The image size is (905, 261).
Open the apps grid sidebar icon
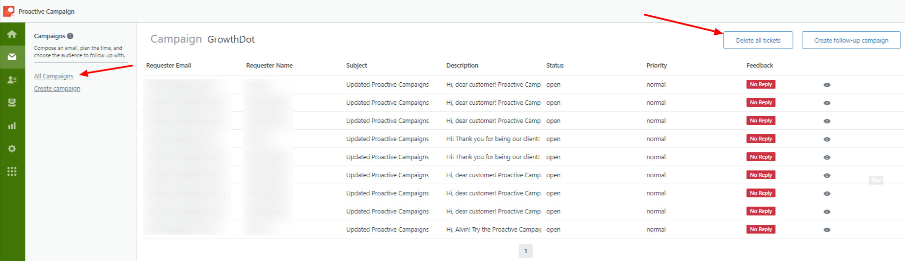click(x=12, y=171)
